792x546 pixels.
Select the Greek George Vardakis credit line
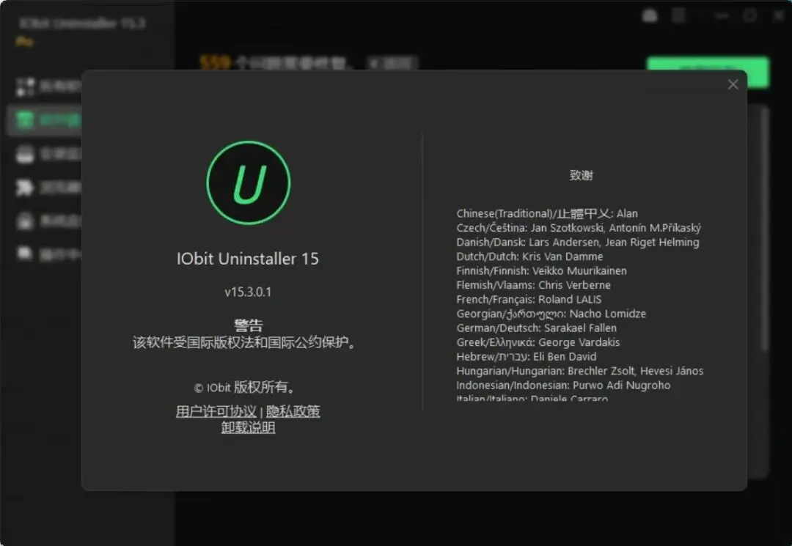point(538,342)
